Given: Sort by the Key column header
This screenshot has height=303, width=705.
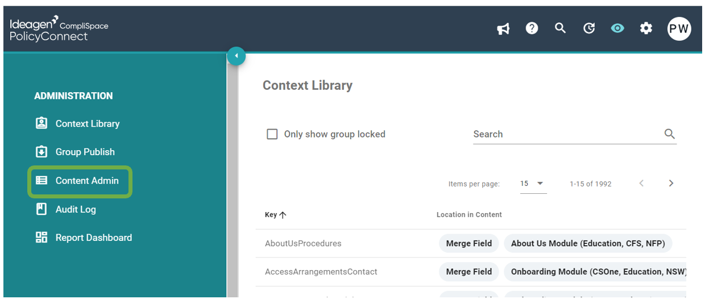Looking at the screenshot, I should [x=276, y=215].
